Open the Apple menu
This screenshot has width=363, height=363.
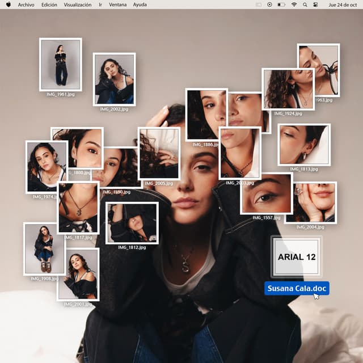click(x=8, y=5)
